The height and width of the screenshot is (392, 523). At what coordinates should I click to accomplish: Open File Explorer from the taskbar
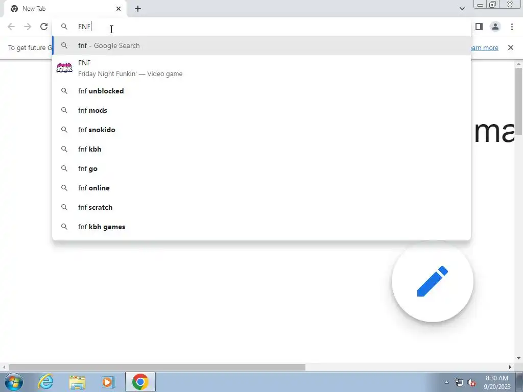[x=77, y=382]
